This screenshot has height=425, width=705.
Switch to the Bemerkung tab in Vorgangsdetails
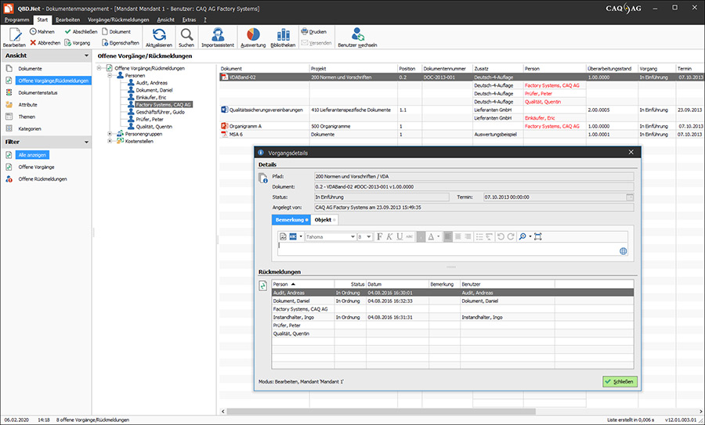pos(291,220)
